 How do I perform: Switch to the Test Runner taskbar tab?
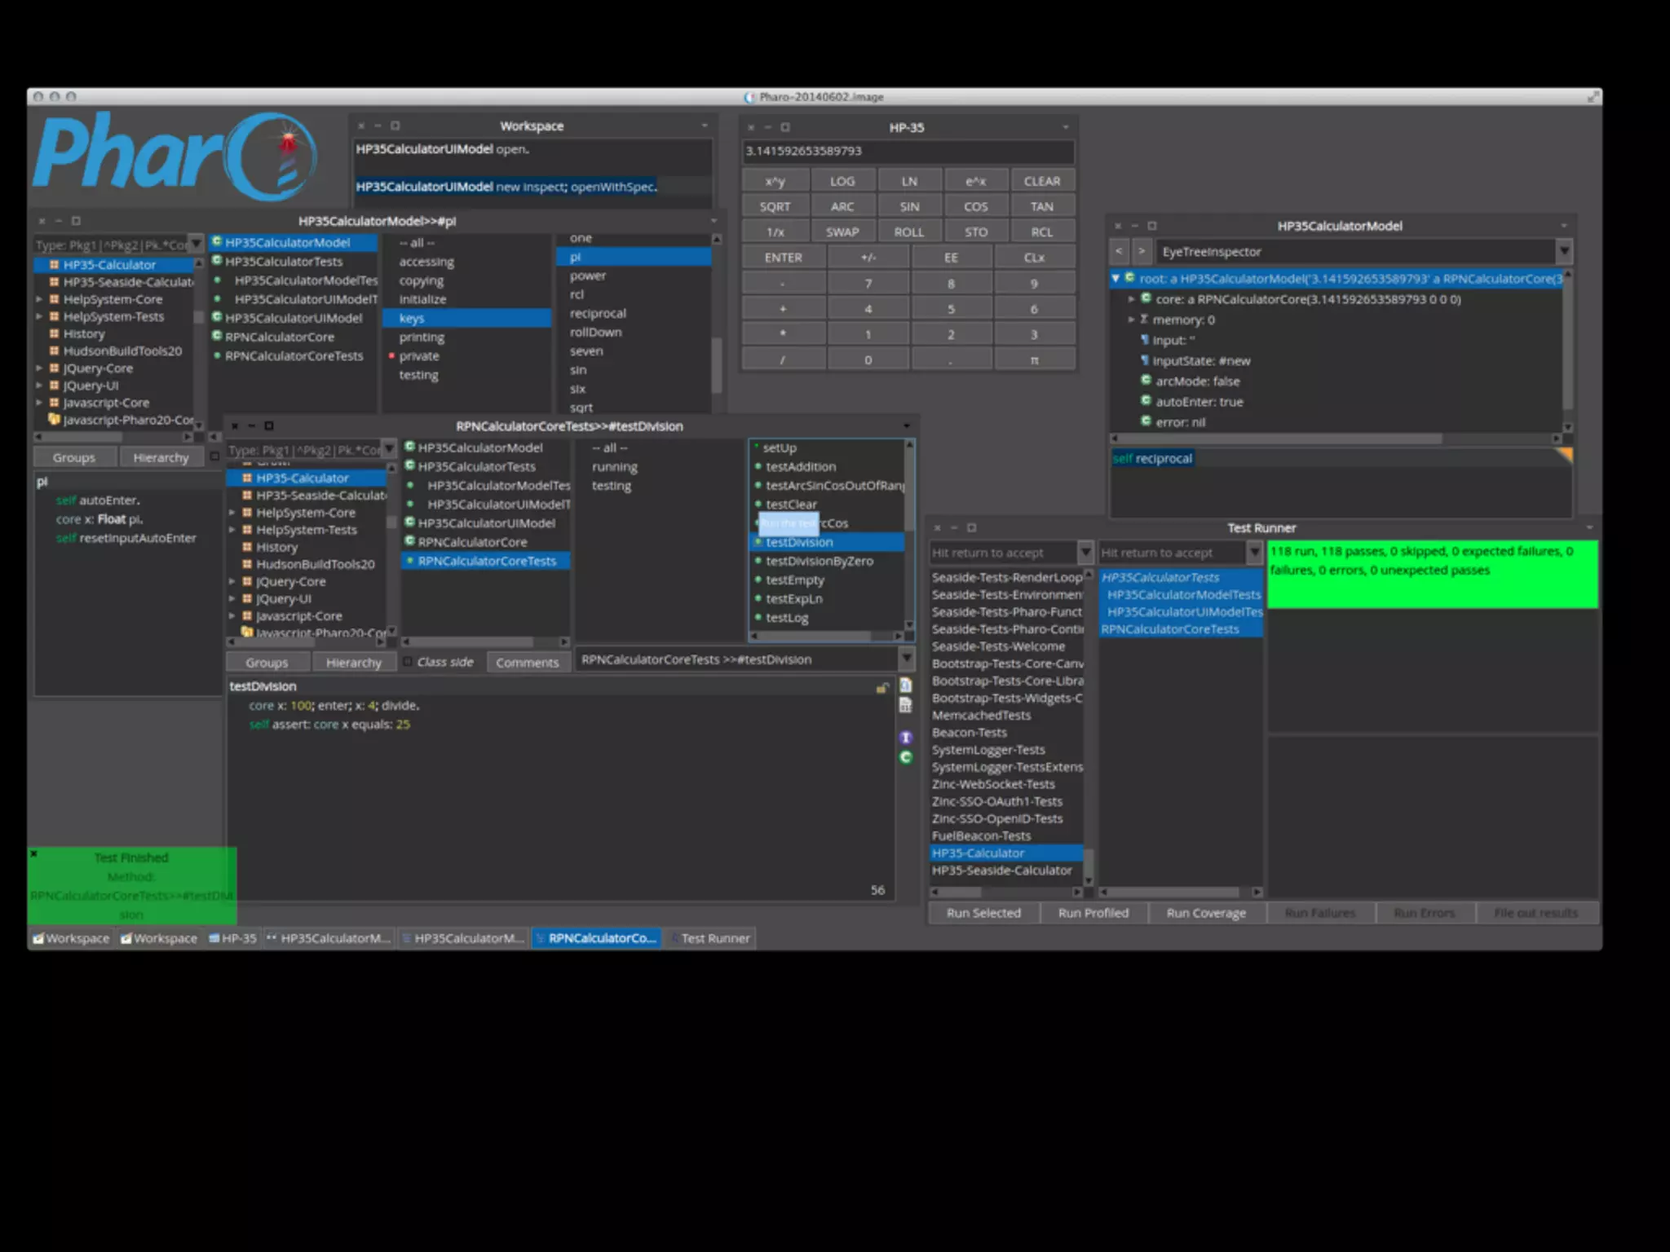tap(712, 938)
